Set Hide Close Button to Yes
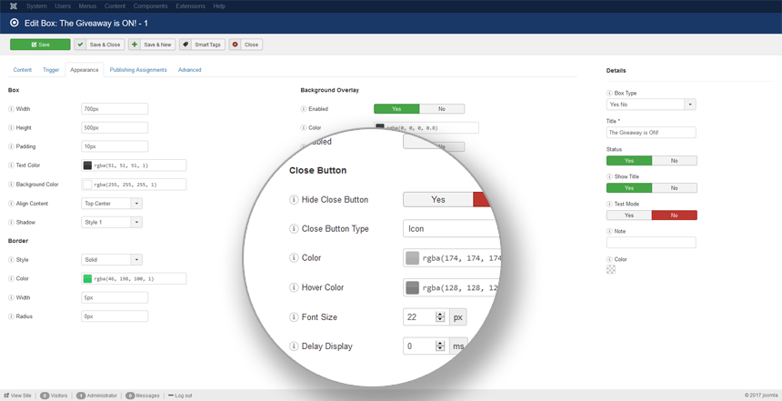This screenshot has height=401, width=782. 438,199
